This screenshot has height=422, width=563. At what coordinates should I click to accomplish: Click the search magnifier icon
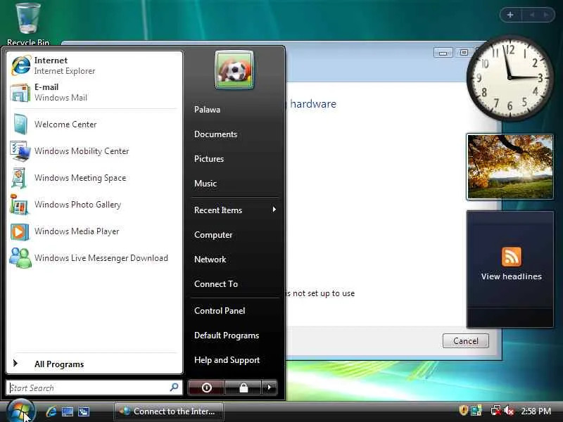pyautogui.click(x=174, y=388)
